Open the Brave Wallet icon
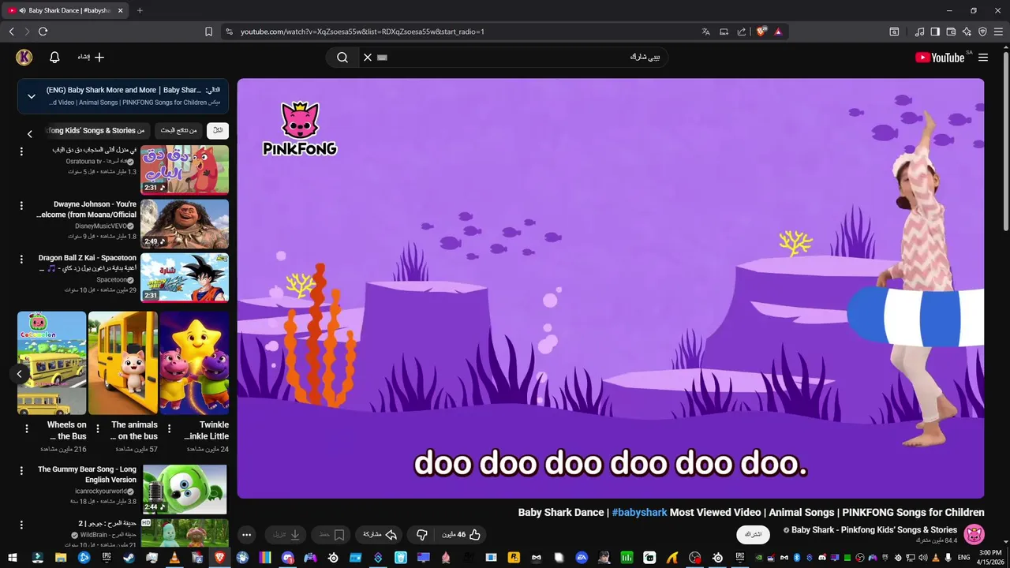This screenshot has width=1010, height=568. click(951, 32)
